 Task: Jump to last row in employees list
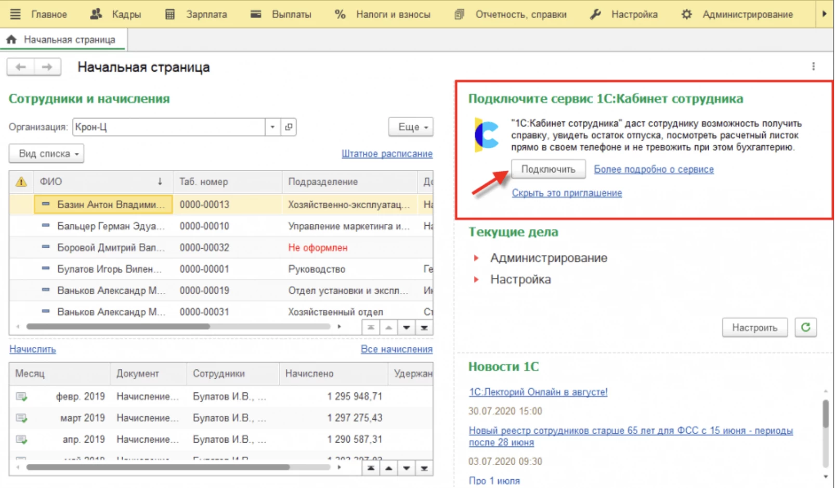click(424, 328)
